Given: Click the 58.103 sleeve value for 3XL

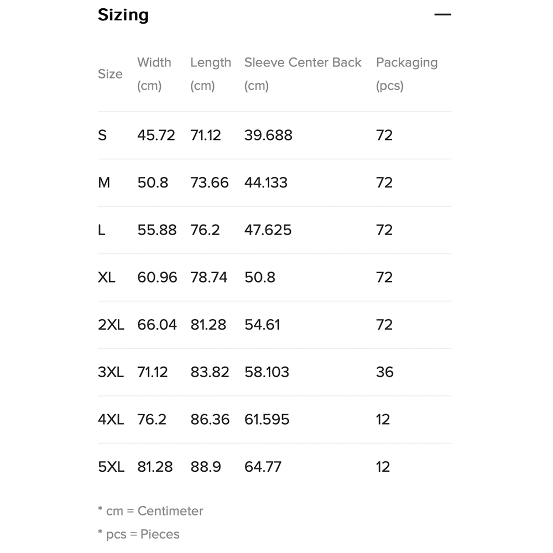Looking at the screenshot, I should [x=267, y=372].
